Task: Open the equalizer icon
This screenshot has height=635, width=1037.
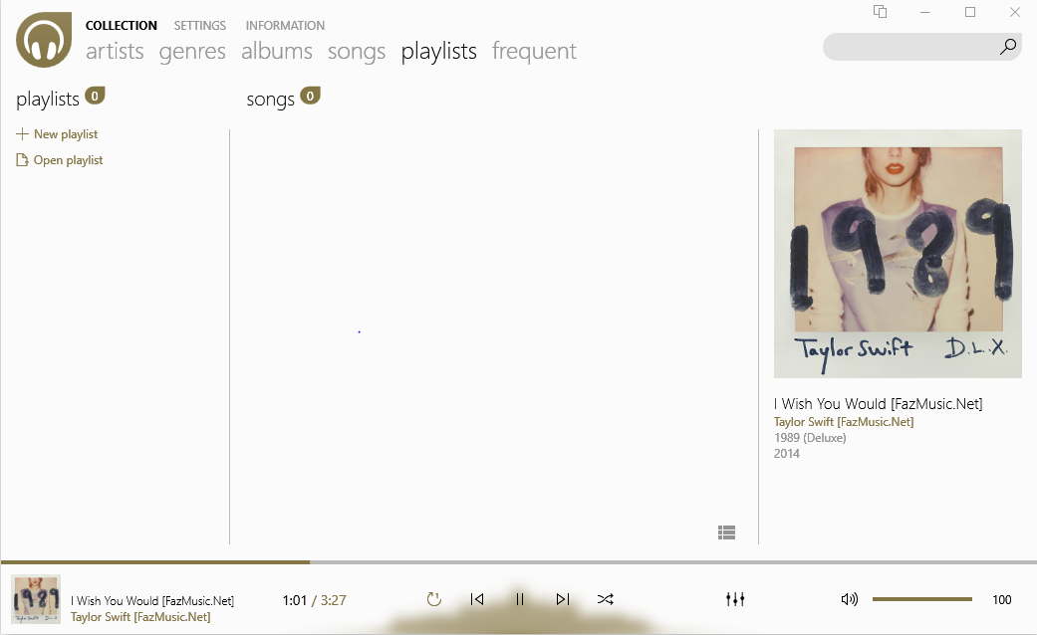Action: click(735, 599)
